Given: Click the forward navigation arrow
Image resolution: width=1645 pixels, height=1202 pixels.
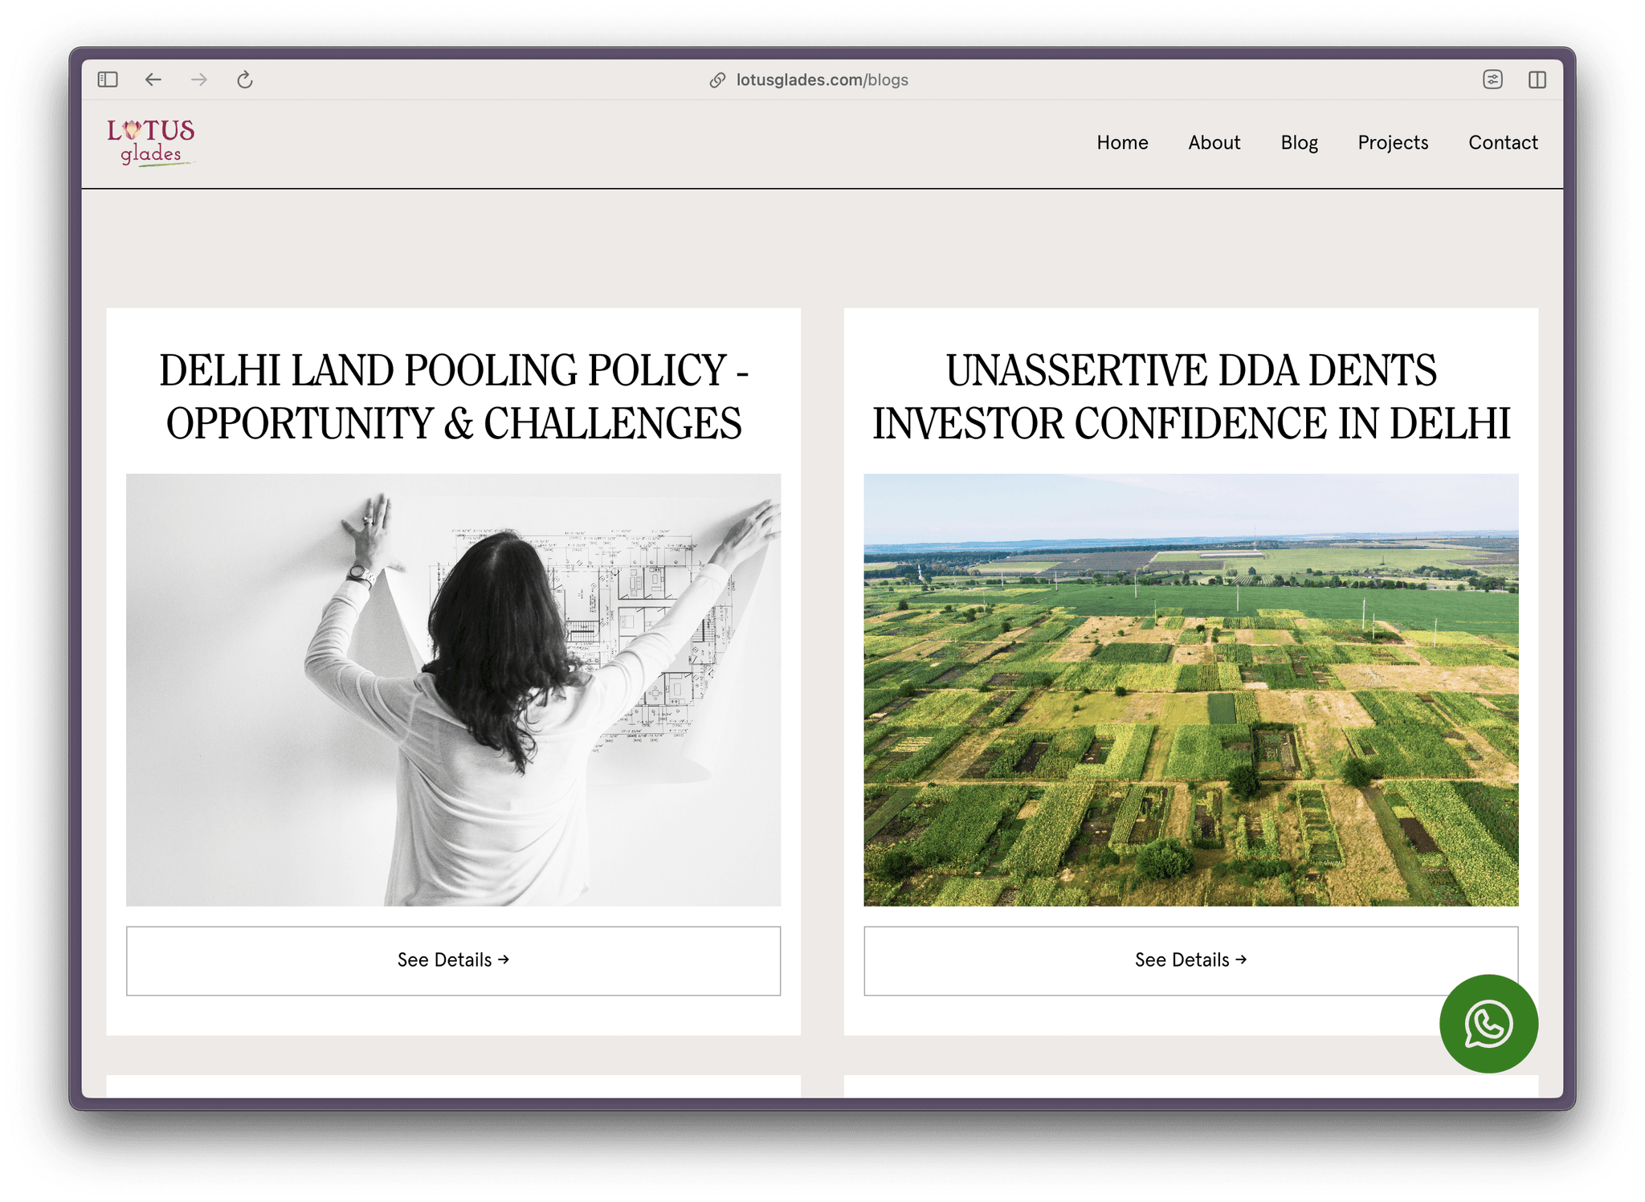Looking at the screenshot, I should pyautogui.click(x=199, y=79).
